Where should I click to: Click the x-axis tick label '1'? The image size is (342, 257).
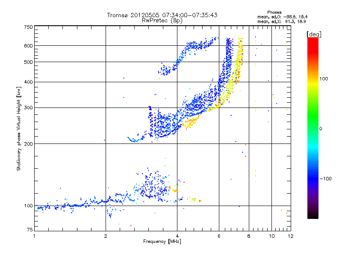click(34, 236)
